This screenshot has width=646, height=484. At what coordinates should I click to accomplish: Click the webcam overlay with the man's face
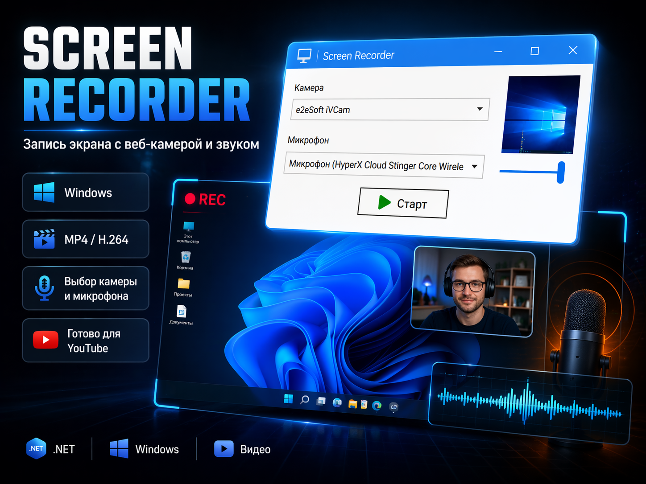[x=472, y=291]
